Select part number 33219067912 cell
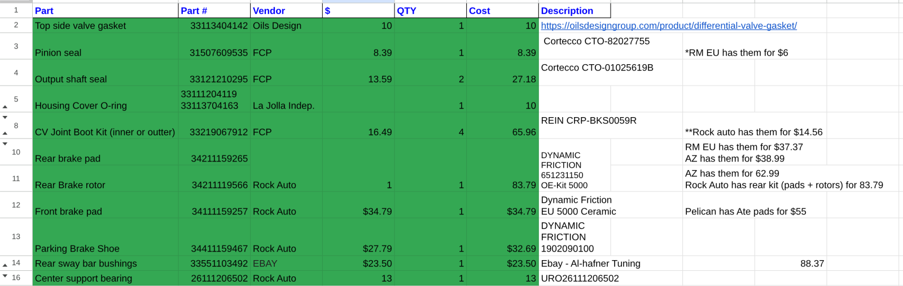This screenshot has height=286, width=903. coord(214,126)
